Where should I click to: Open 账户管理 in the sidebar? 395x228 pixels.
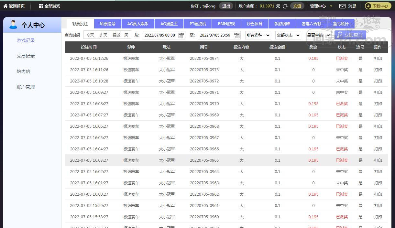26,87
